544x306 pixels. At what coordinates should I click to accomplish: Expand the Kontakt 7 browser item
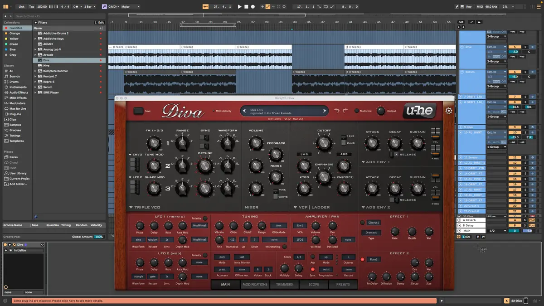click(x=35, y=76)
